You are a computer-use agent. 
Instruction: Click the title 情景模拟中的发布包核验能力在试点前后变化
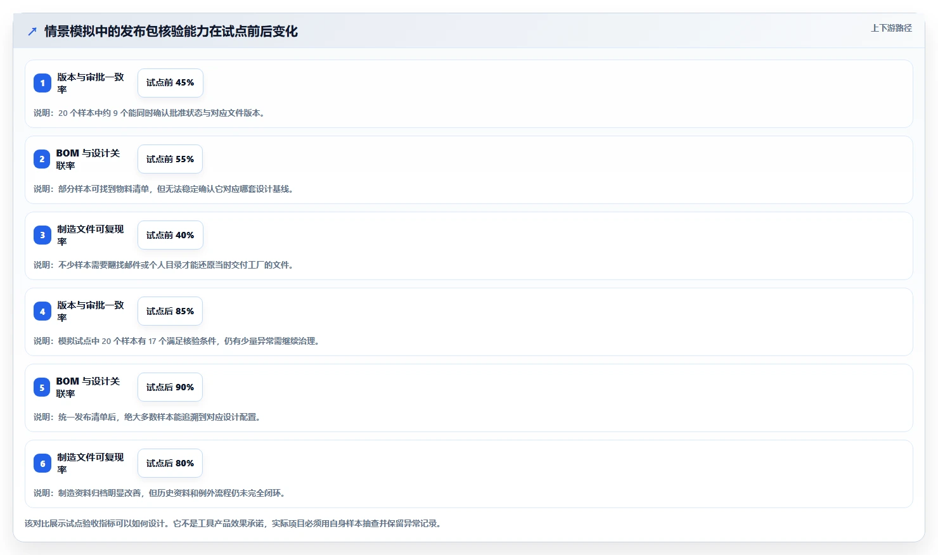click(x=171, y=31)
